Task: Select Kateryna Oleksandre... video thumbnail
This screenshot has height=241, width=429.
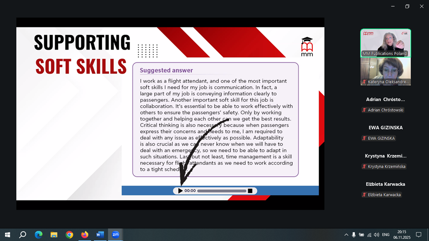Action: 385,71
